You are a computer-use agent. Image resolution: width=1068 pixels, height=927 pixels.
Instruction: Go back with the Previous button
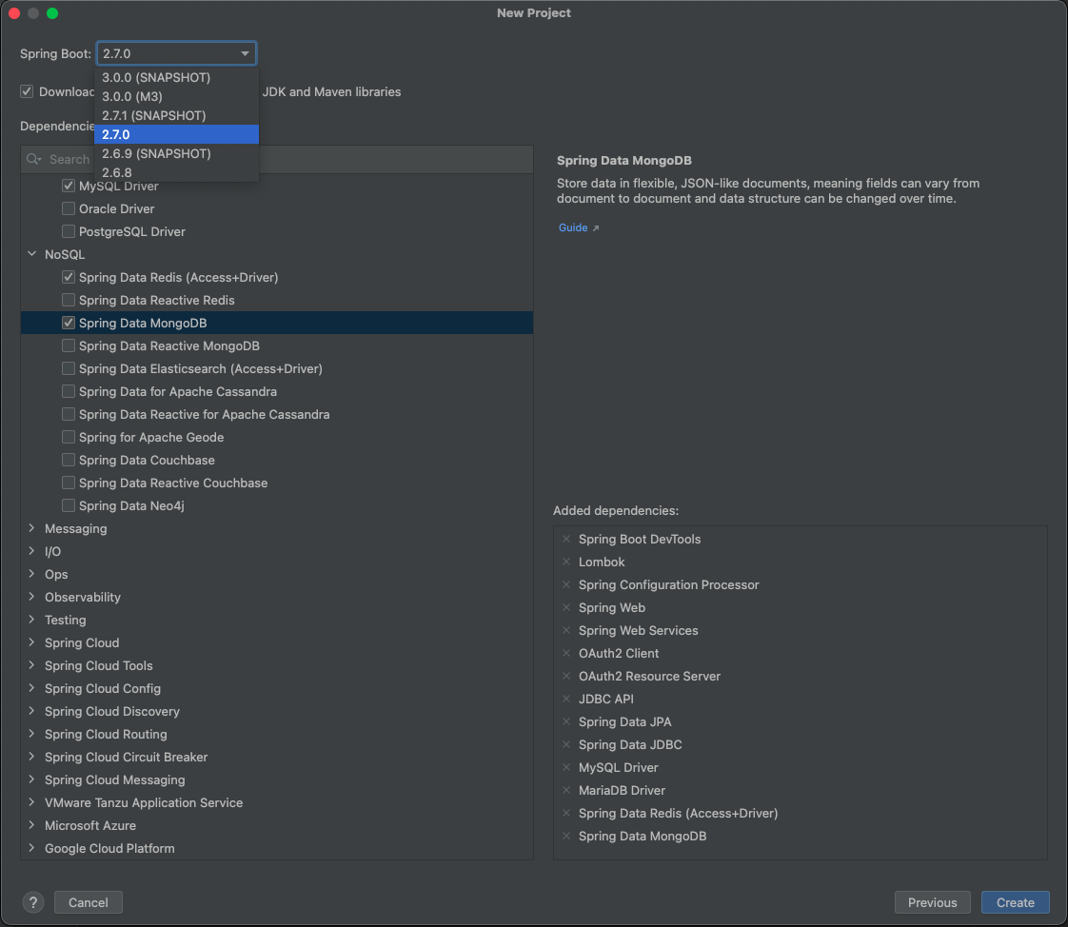[x=932, y=902]
